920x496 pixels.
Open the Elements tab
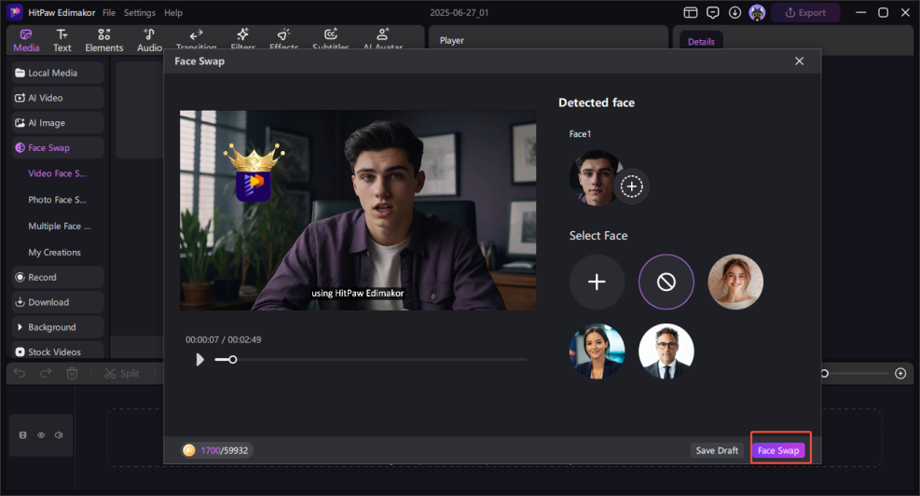tap(103, 40)
